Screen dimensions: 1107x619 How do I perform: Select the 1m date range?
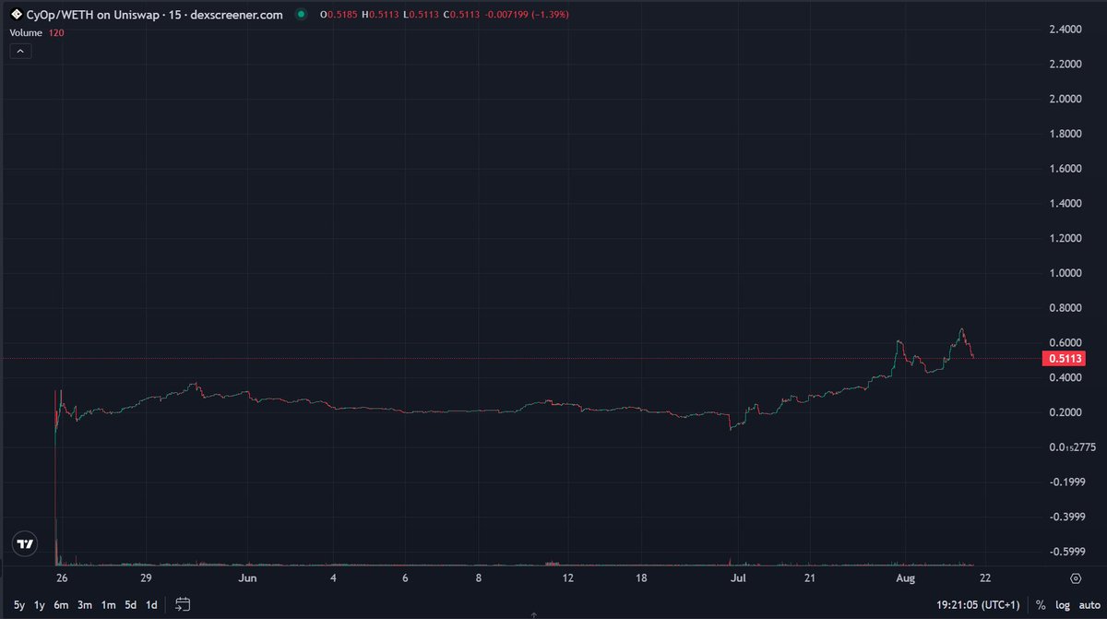(108, 605)
